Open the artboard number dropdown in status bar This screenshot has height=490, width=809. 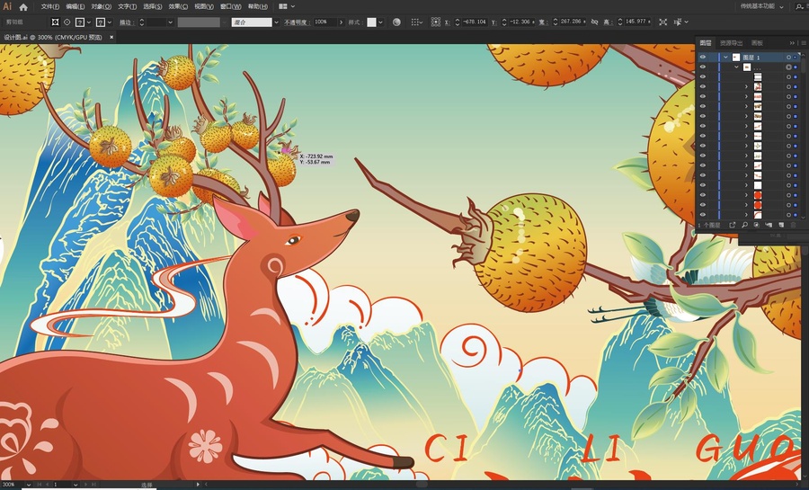click(75, 485)
